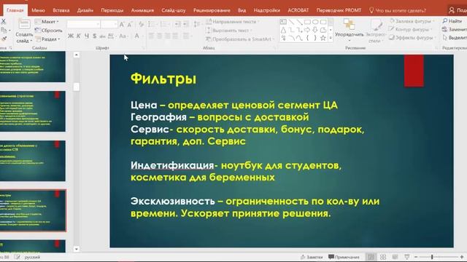Toggle underline Ч formatting
The width and height of the screenshot is (467, 262).
(x=87, y=36)
